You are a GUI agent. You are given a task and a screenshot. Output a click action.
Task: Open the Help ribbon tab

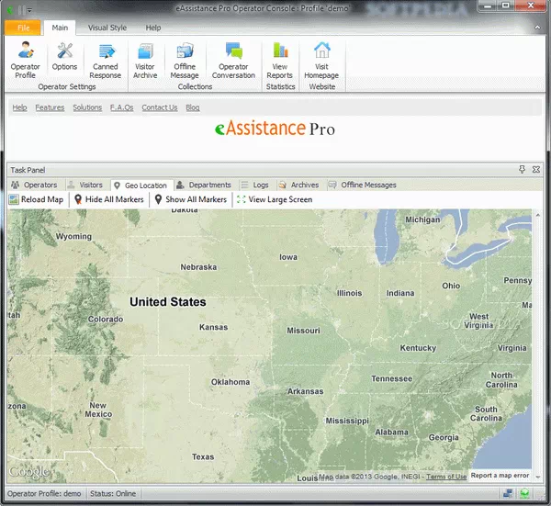pos(153,28)
